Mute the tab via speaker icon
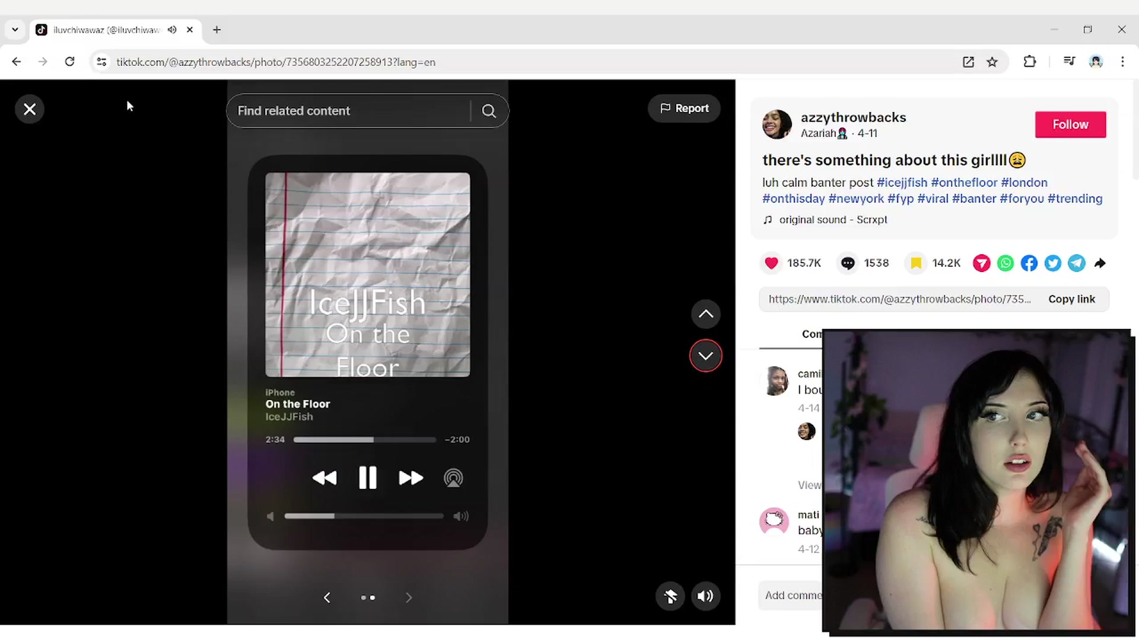Image resolution: width=1139 pixels, height=640 pixels. point(172,30)
